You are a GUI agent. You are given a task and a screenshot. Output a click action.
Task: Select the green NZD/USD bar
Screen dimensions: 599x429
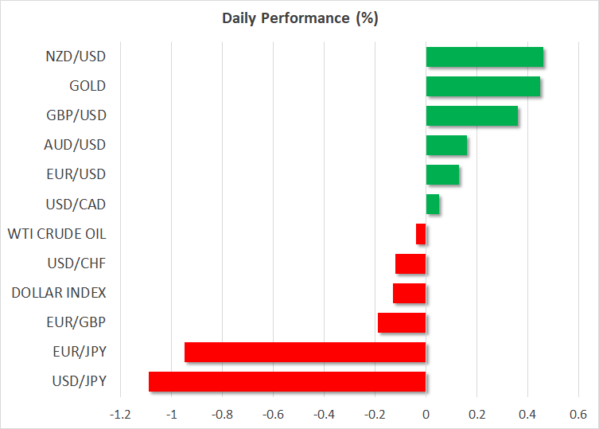coord(484,57)
